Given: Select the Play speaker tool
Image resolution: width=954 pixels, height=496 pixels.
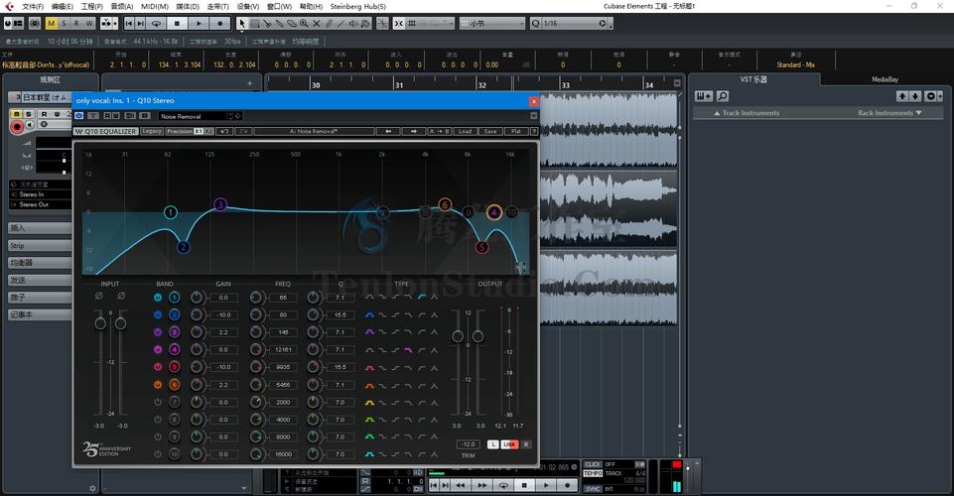Looking at the screenshot, I should [352, 23].
